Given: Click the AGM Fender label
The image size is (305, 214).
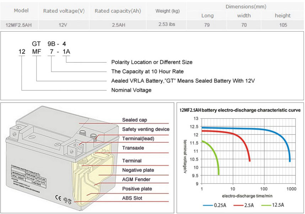Looking at the screenshot, I should coord(136,179).
